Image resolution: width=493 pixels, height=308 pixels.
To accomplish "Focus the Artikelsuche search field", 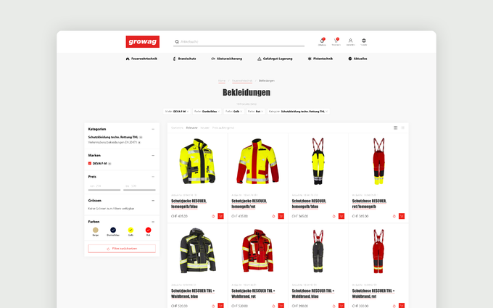I will (x=239, y=41).
